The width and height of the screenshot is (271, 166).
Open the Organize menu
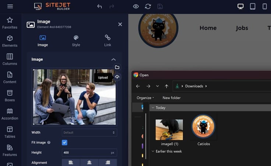pos(145,98)
